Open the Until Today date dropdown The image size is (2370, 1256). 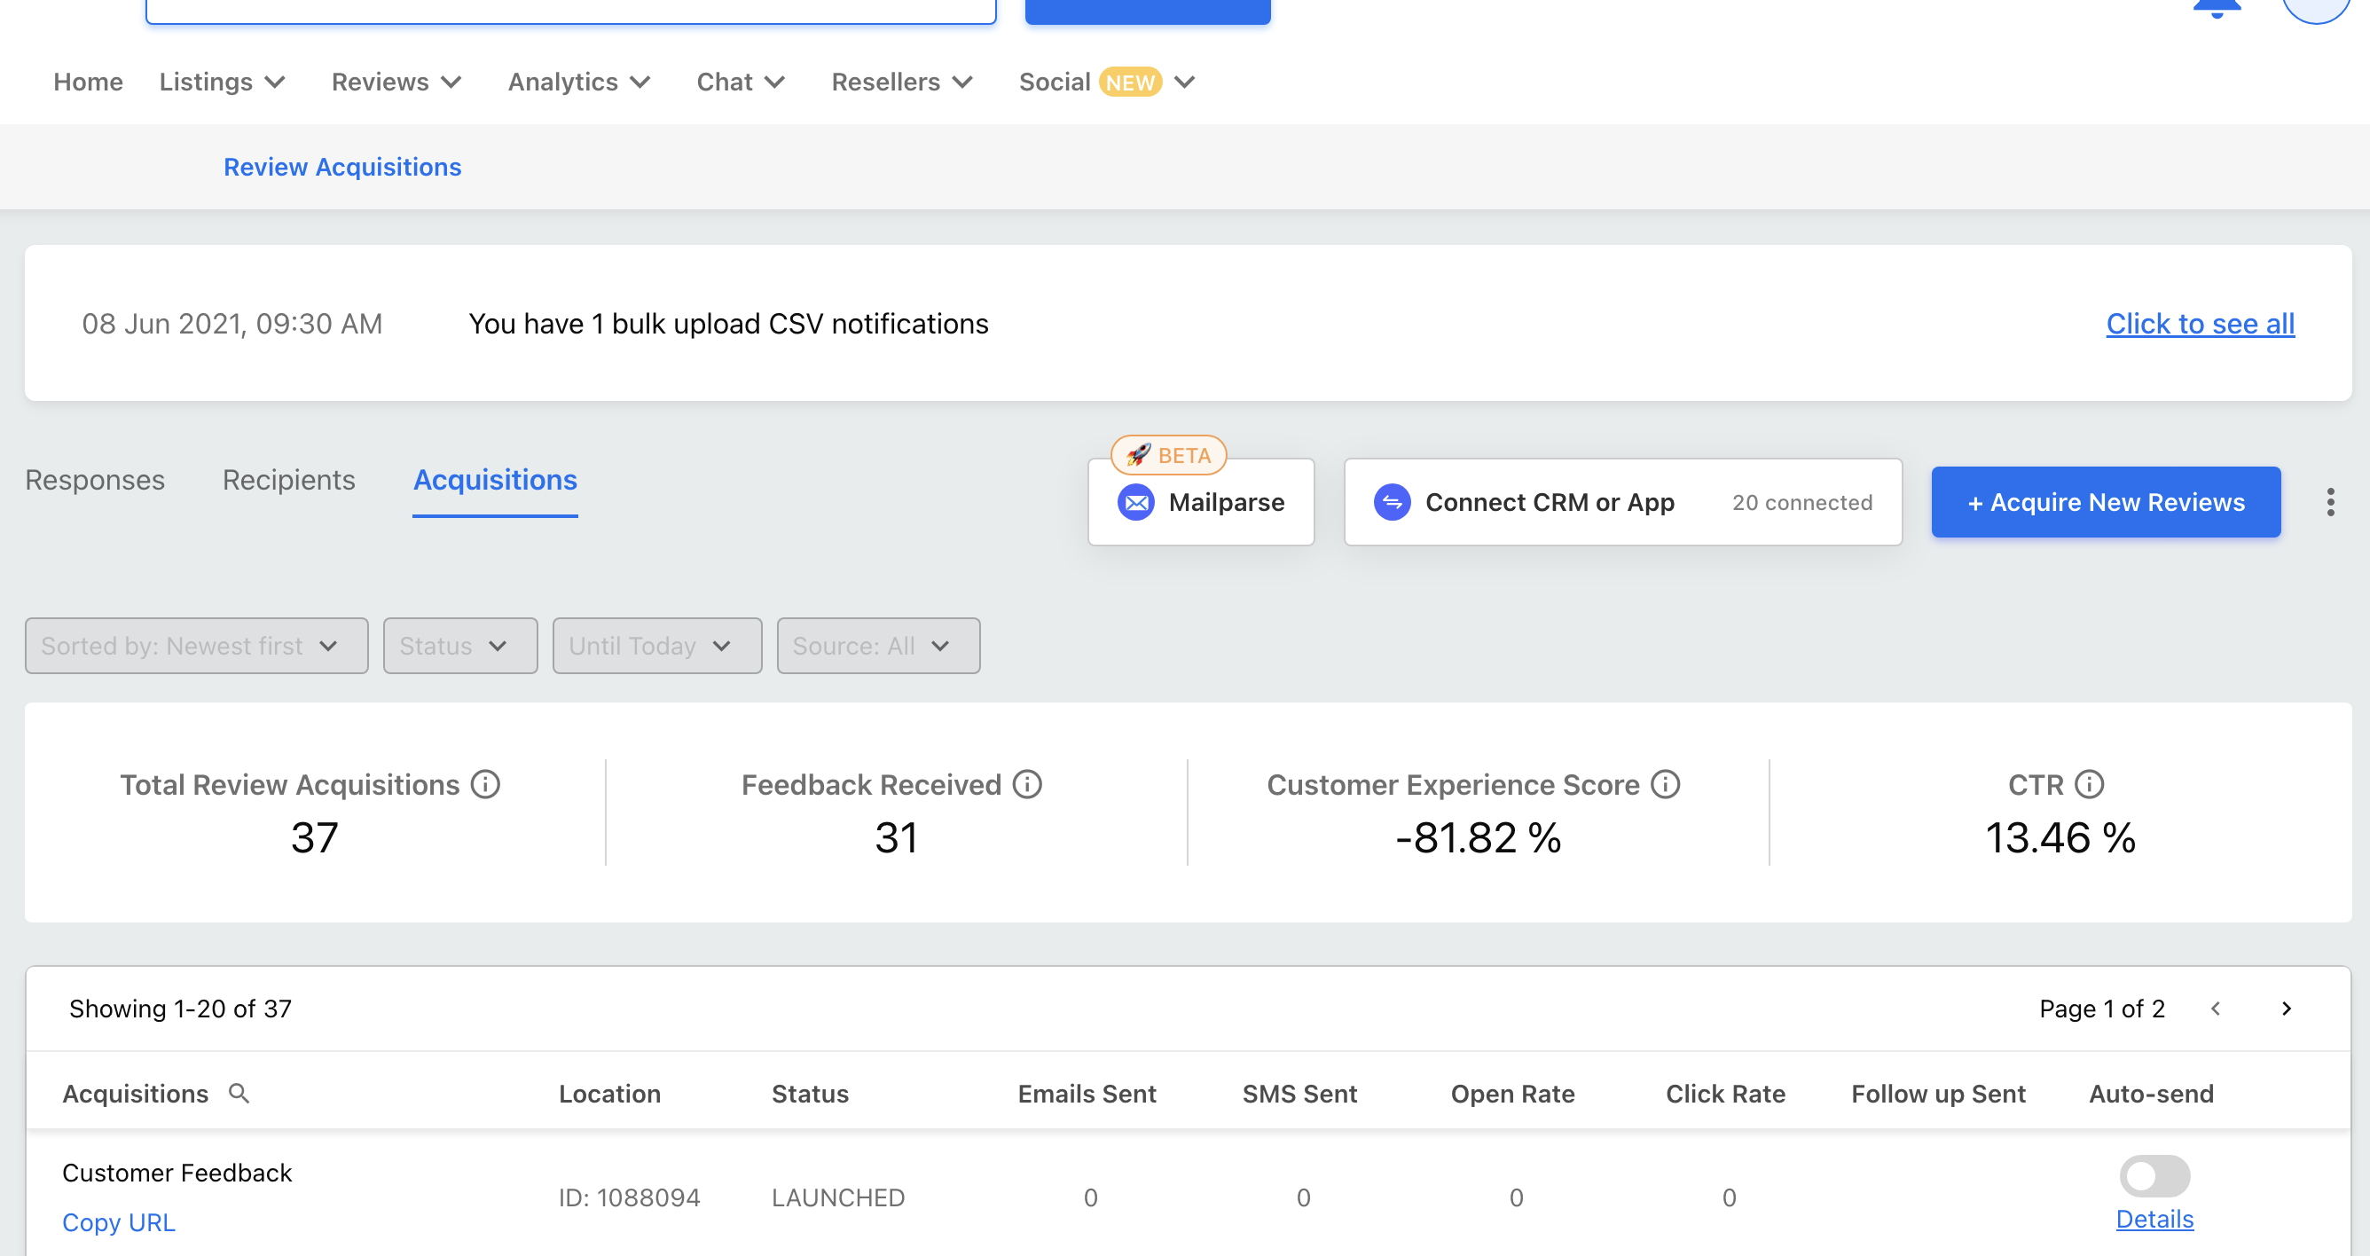pyautogui.click(x=657, y=646)
